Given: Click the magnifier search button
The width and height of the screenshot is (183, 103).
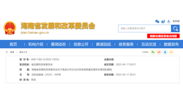Looking at the screenshot, I should click(175, 29).
